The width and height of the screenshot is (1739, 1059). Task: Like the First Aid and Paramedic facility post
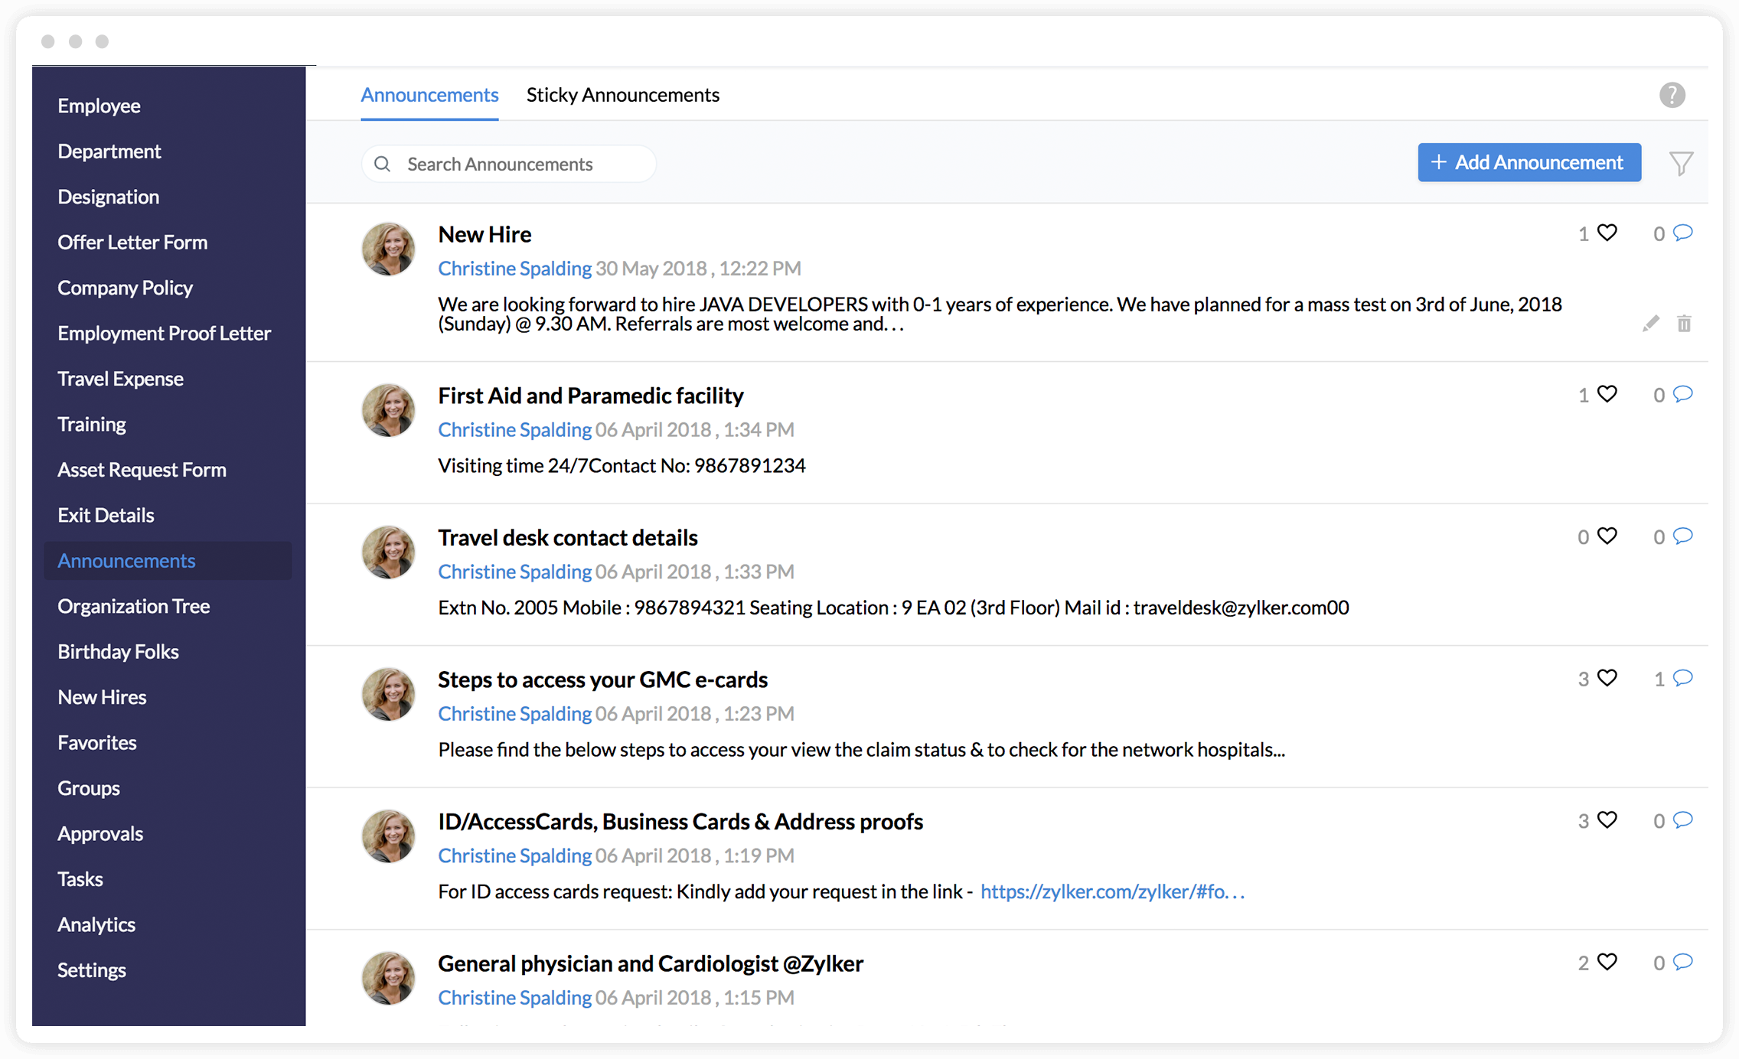point(1607,394)
